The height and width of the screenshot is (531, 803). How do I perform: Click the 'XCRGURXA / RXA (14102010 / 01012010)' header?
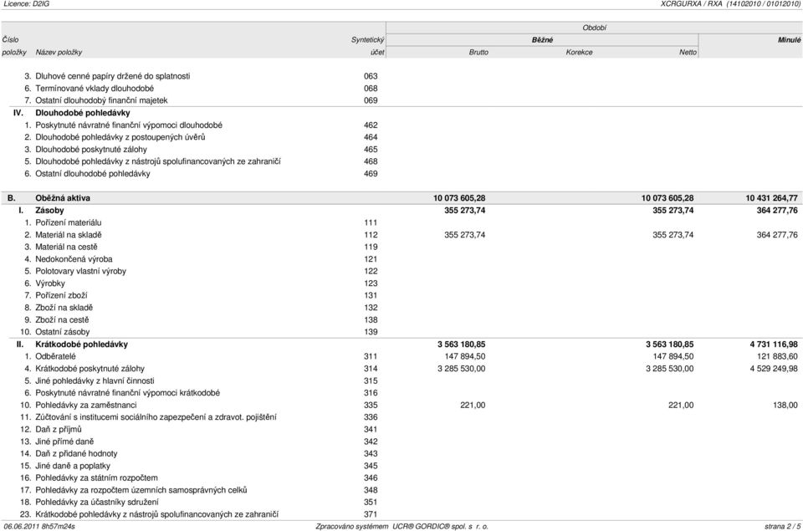[731, 3]
